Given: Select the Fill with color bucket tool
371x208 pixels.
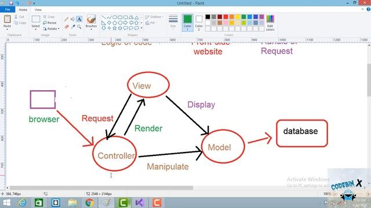Looking at the screenshot, I should [73, 19].
